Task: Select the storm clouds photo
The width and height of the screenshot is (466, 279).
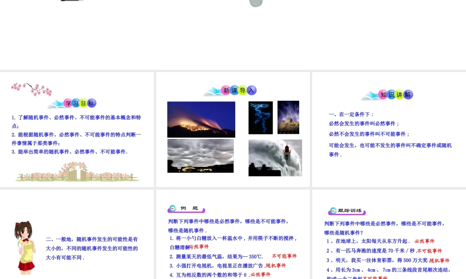Action: point(200,155)
